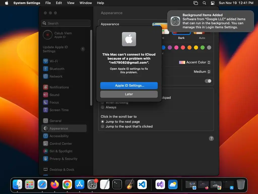Click the Apple ID Settings… button
The image size is (258, 194).
tap(129, 86)
